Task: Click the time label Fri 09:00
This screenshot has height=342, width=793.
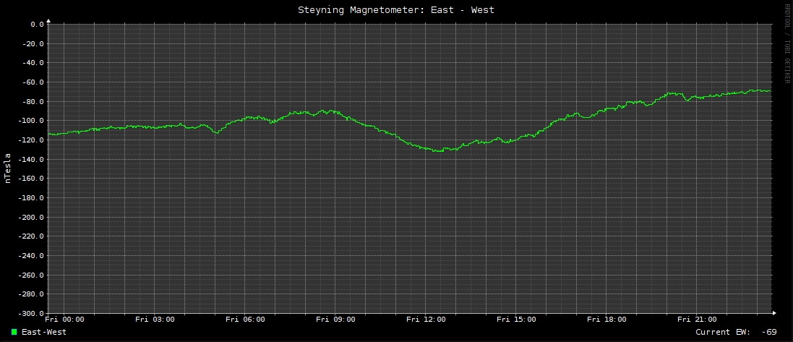Action: pos(335,320)
